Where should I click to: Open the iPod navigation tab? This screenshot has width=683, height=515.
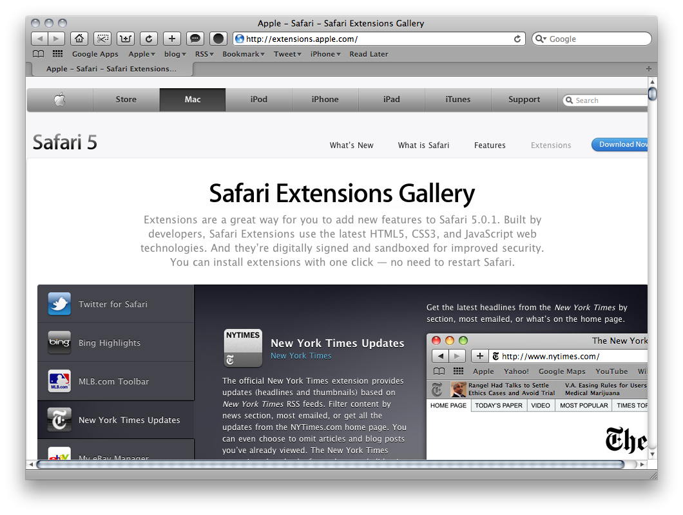coord(259,100)
